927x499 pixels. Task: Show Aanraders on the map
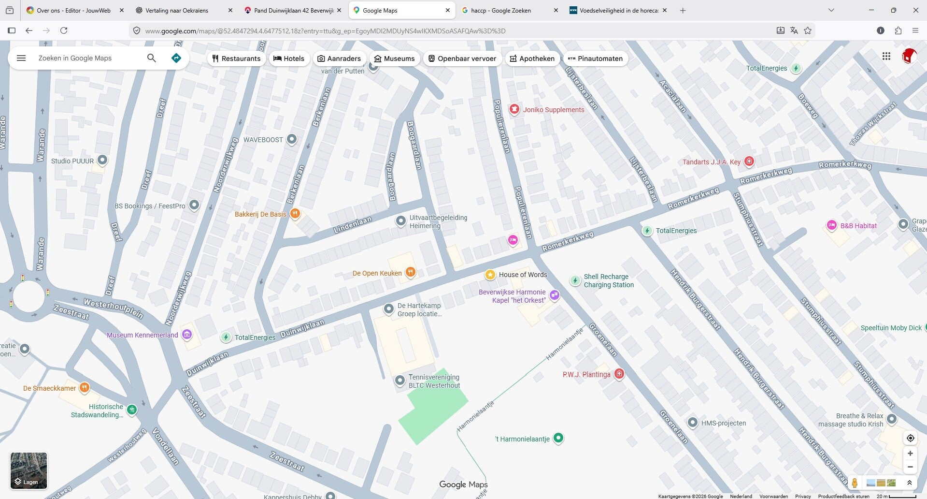pos(339,59)
